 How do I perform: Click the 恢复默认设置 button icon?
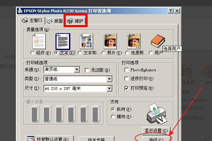pos(31,139)
